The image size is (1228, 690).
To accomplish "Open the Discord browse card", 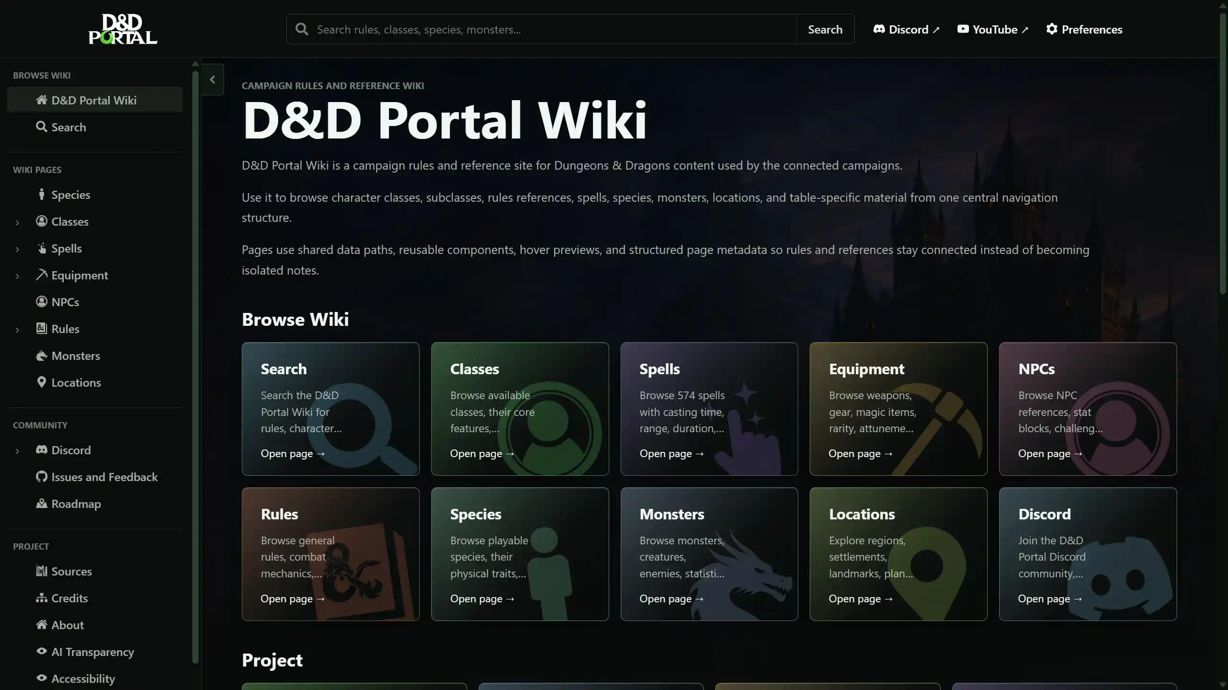I will (1087, 554).
